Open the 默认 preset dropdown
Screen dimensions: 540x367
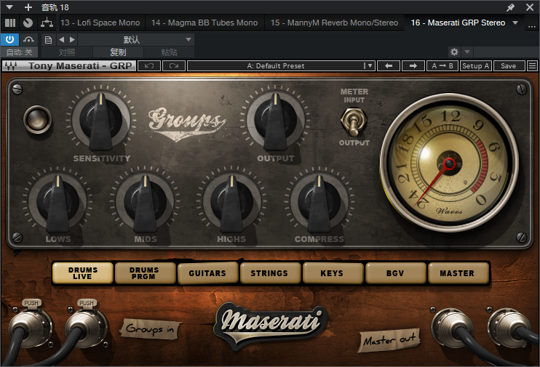click(135, 39)
